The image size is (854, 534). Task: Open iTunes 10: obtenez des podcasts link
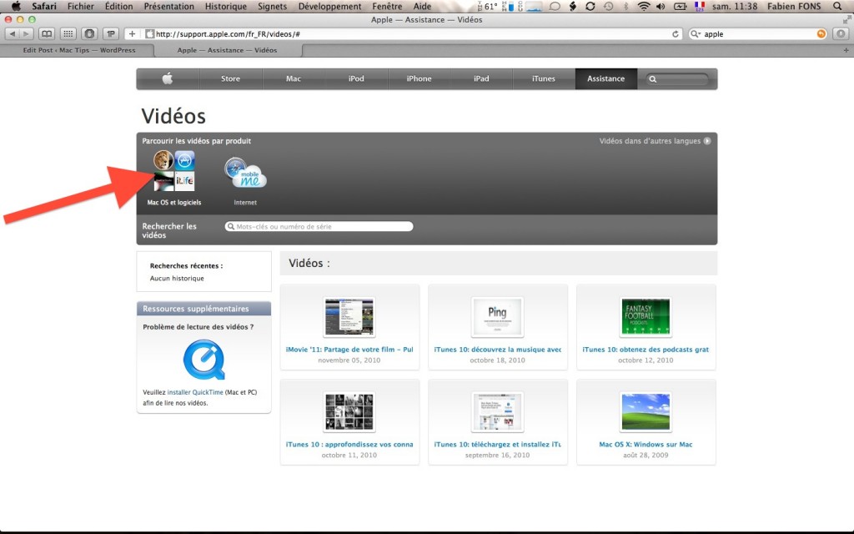click(646, 350)
